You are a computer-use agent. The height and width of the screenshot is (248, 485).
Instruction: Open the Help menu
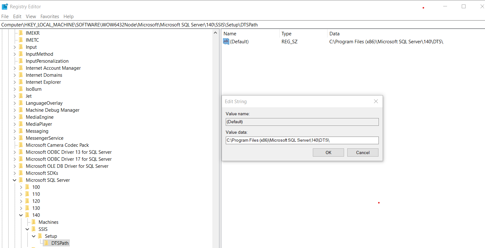69,16
